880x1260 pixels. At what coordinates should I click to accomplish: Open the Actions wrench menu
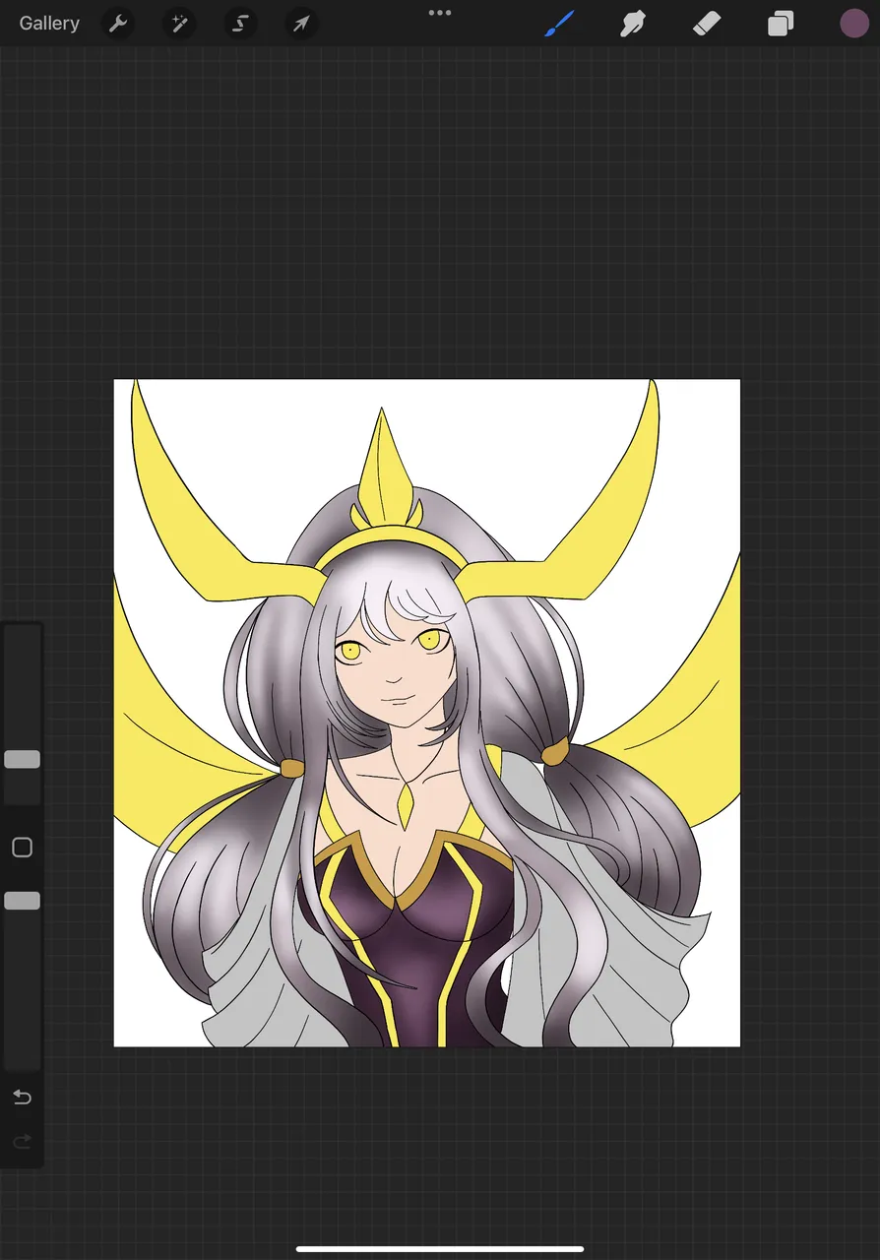click(118, 24)
